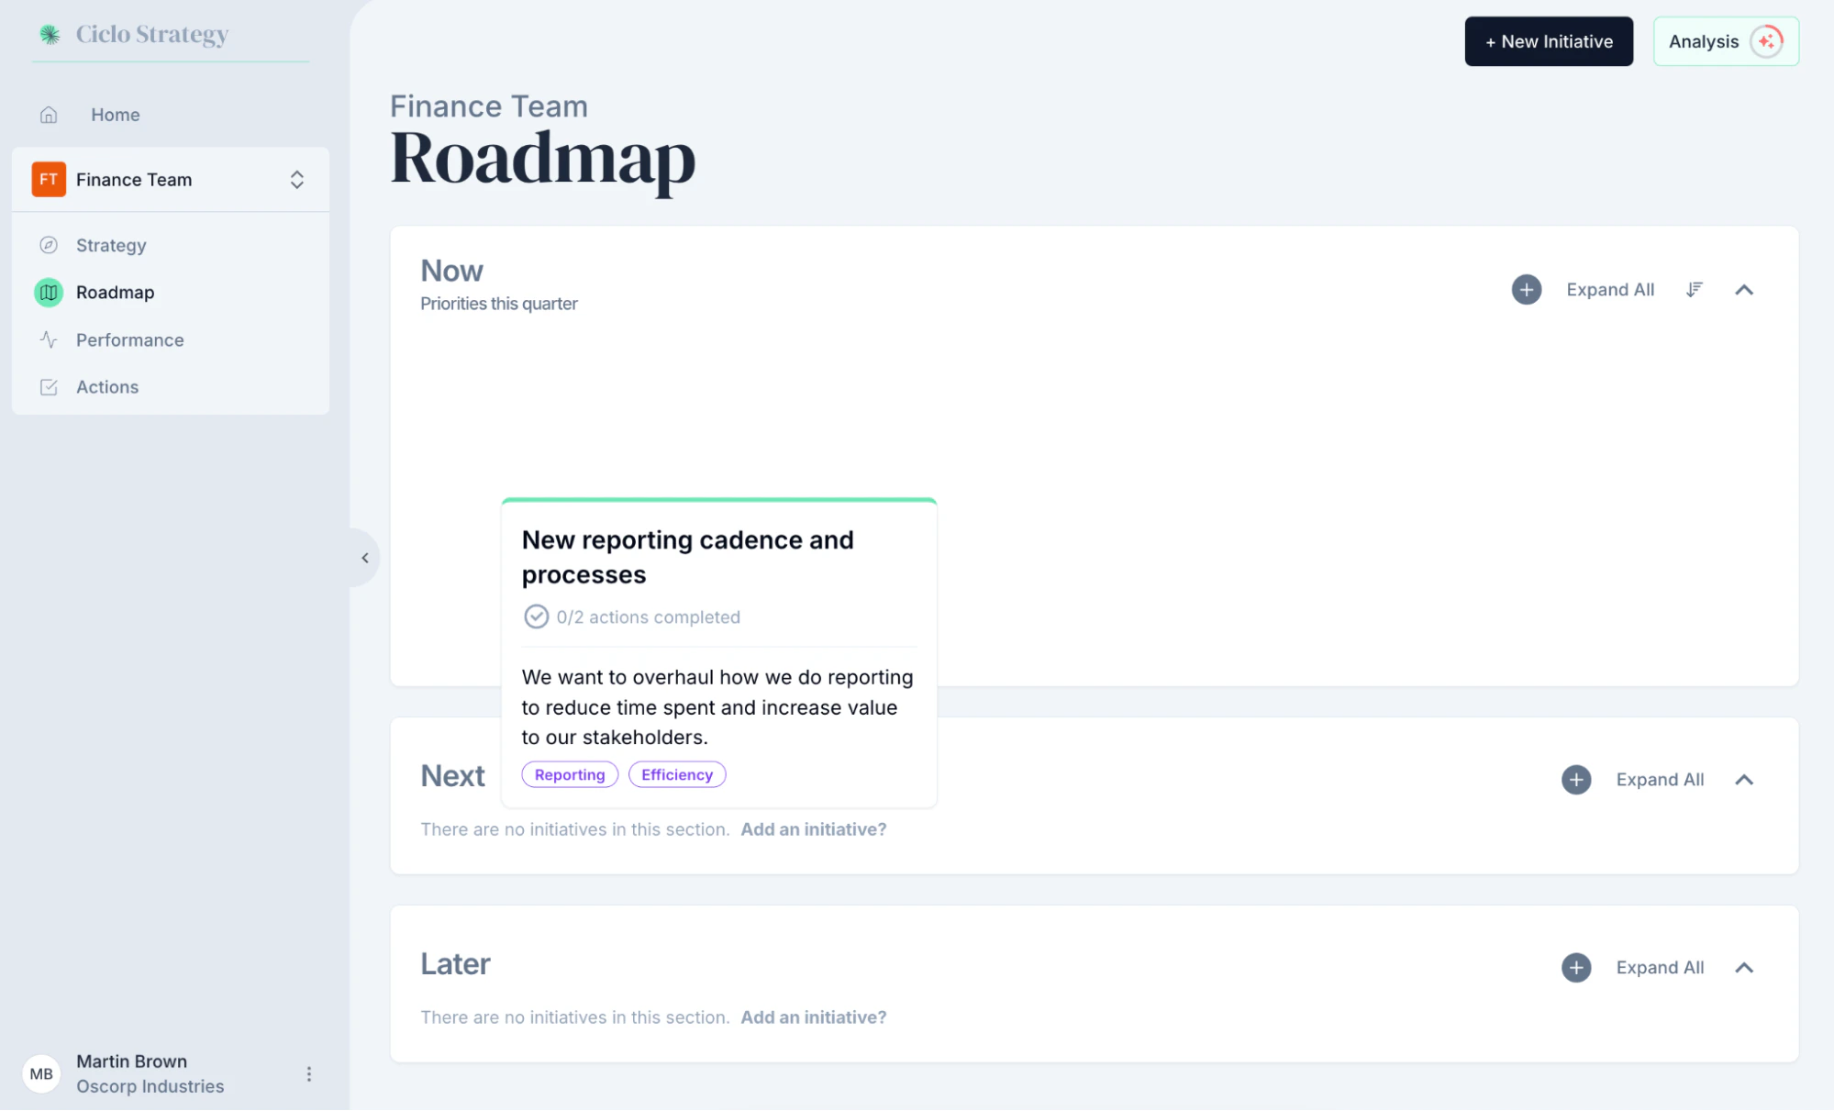The image size is (1834, 1111).
Task: Click the card description about overhauling reporting
Action: [x=717, y=706]
